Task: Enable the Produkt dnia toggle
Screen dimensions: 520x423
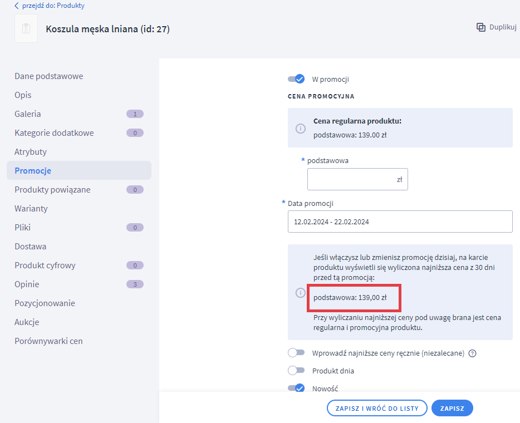Action: (296, 371)
